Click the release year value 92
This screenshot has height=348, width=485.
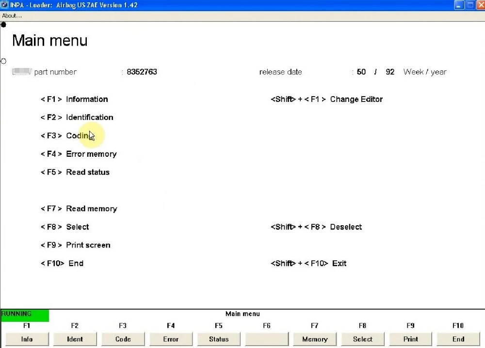tap(390, 72)
